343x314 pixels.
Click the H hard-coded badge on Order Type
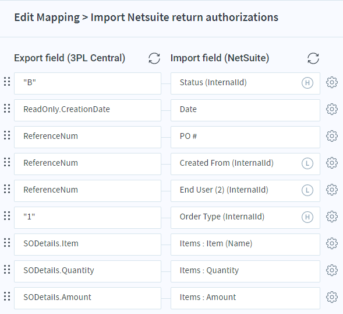click(x=307, y=217)
